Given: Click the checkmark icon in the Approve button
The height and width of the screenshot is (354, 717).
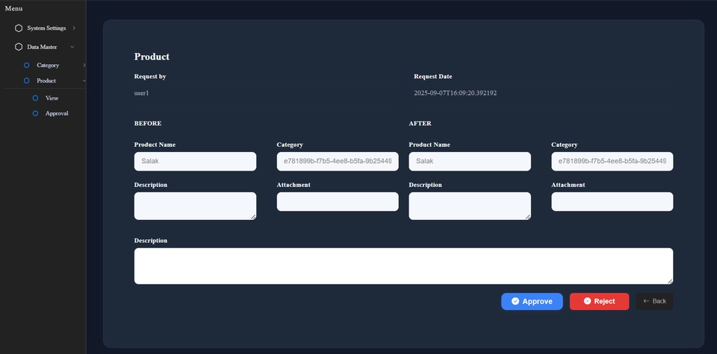Looking at the screenshot, I should 515,301.
